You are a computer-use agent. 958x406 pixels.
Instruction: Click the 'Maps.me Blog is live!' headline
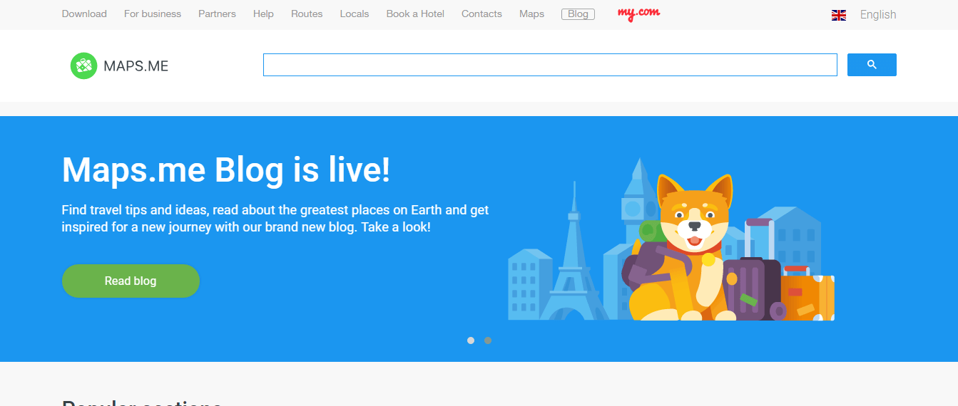pos(226,170)
